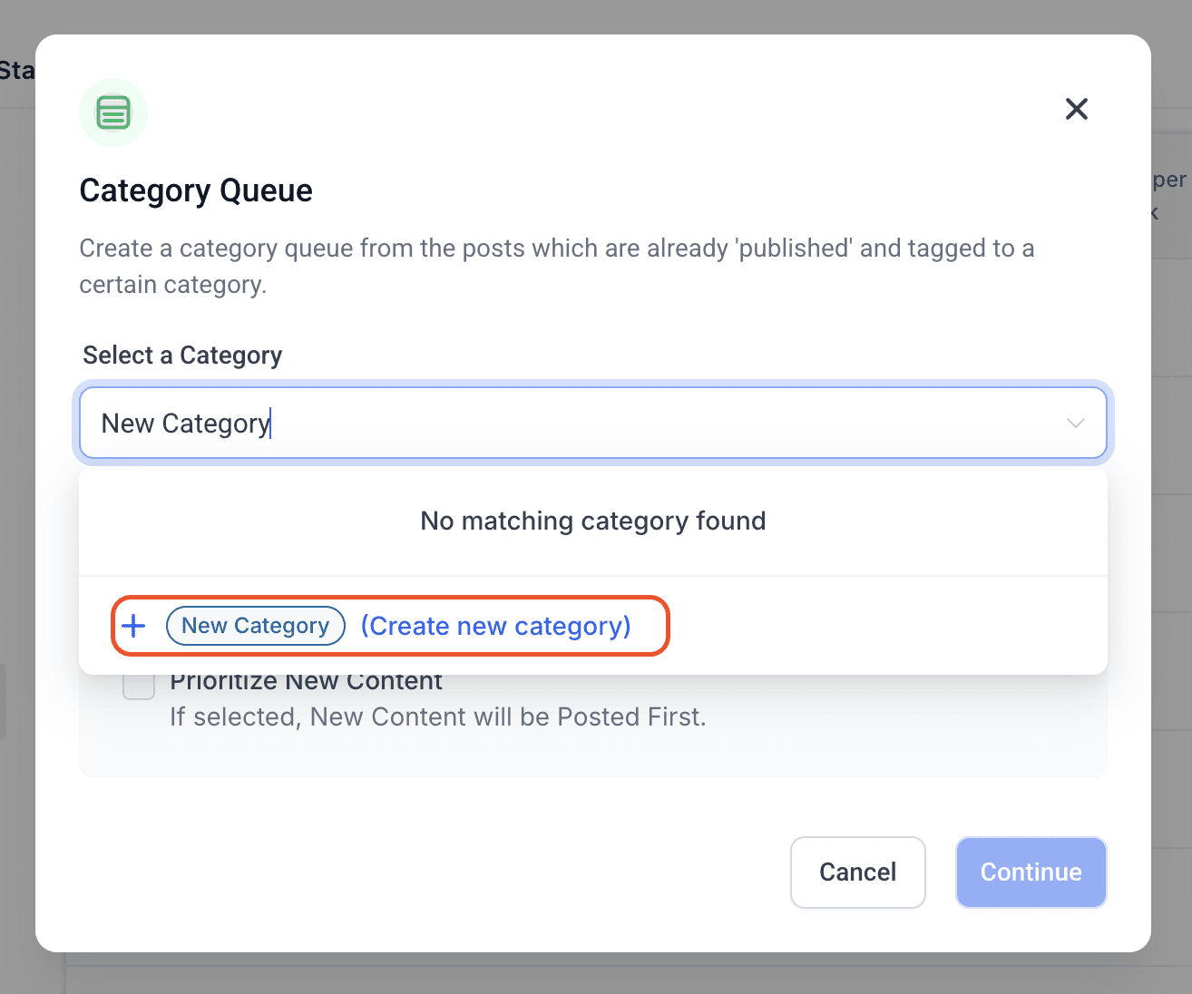Click the gray handle on left edge
Screen dimensions: 1192x994
pyautogui.click(x=3, y=702)
